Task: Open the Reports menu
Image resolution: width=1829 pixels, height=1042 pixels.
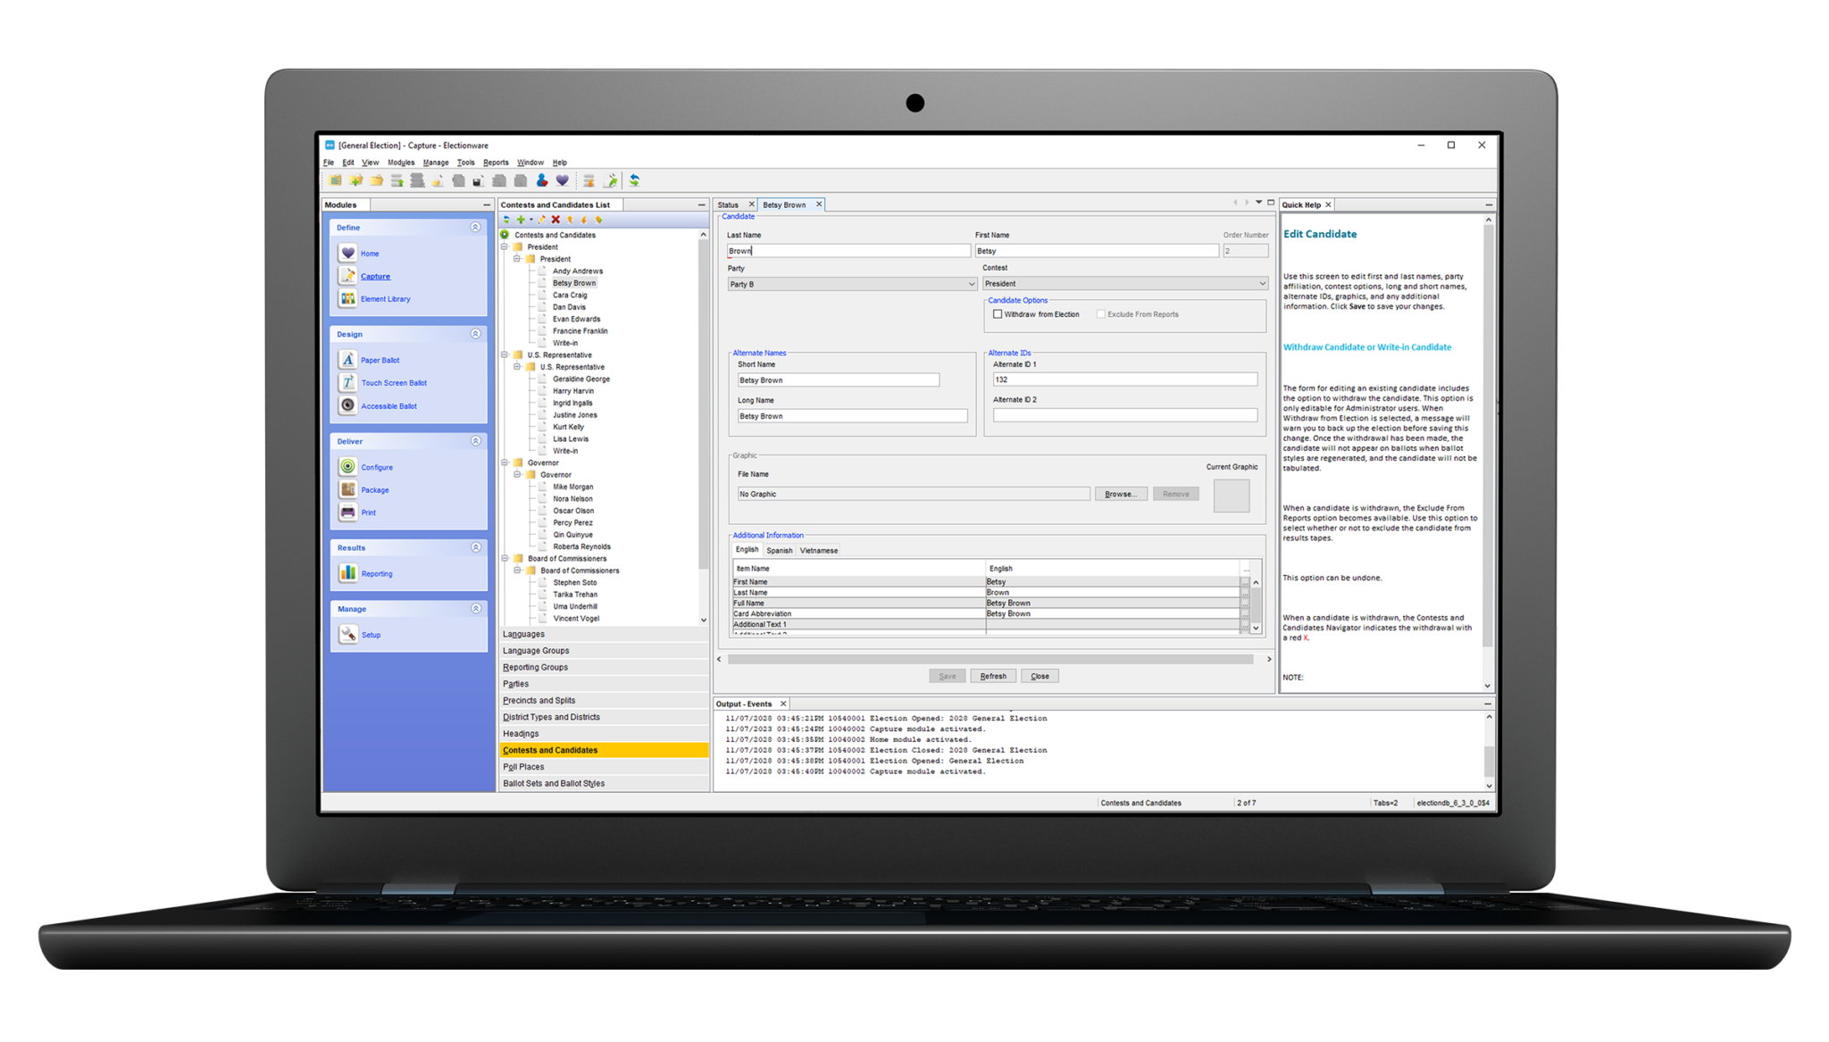Action: click(496, 162)
